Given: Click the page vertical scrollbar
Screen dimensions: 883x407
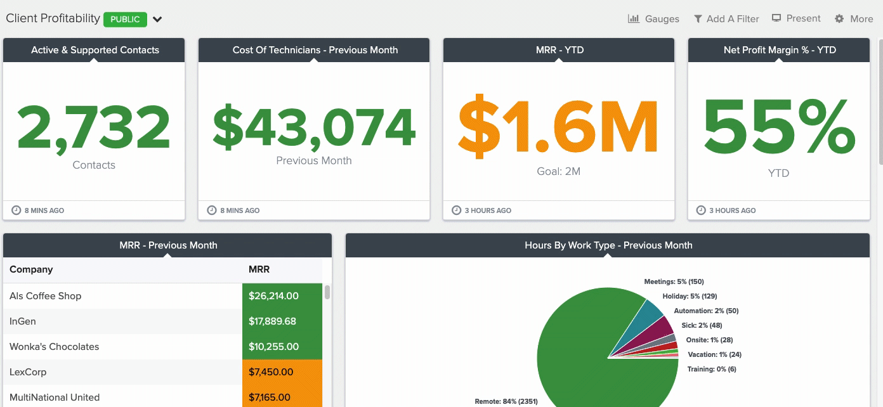Looking at the screenshot, I should [880, 101].
